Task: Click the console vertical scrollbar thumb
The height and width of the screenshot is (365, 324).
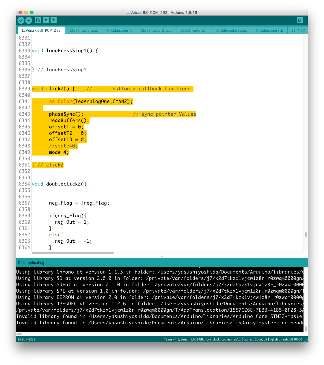Action: (306, 329)
